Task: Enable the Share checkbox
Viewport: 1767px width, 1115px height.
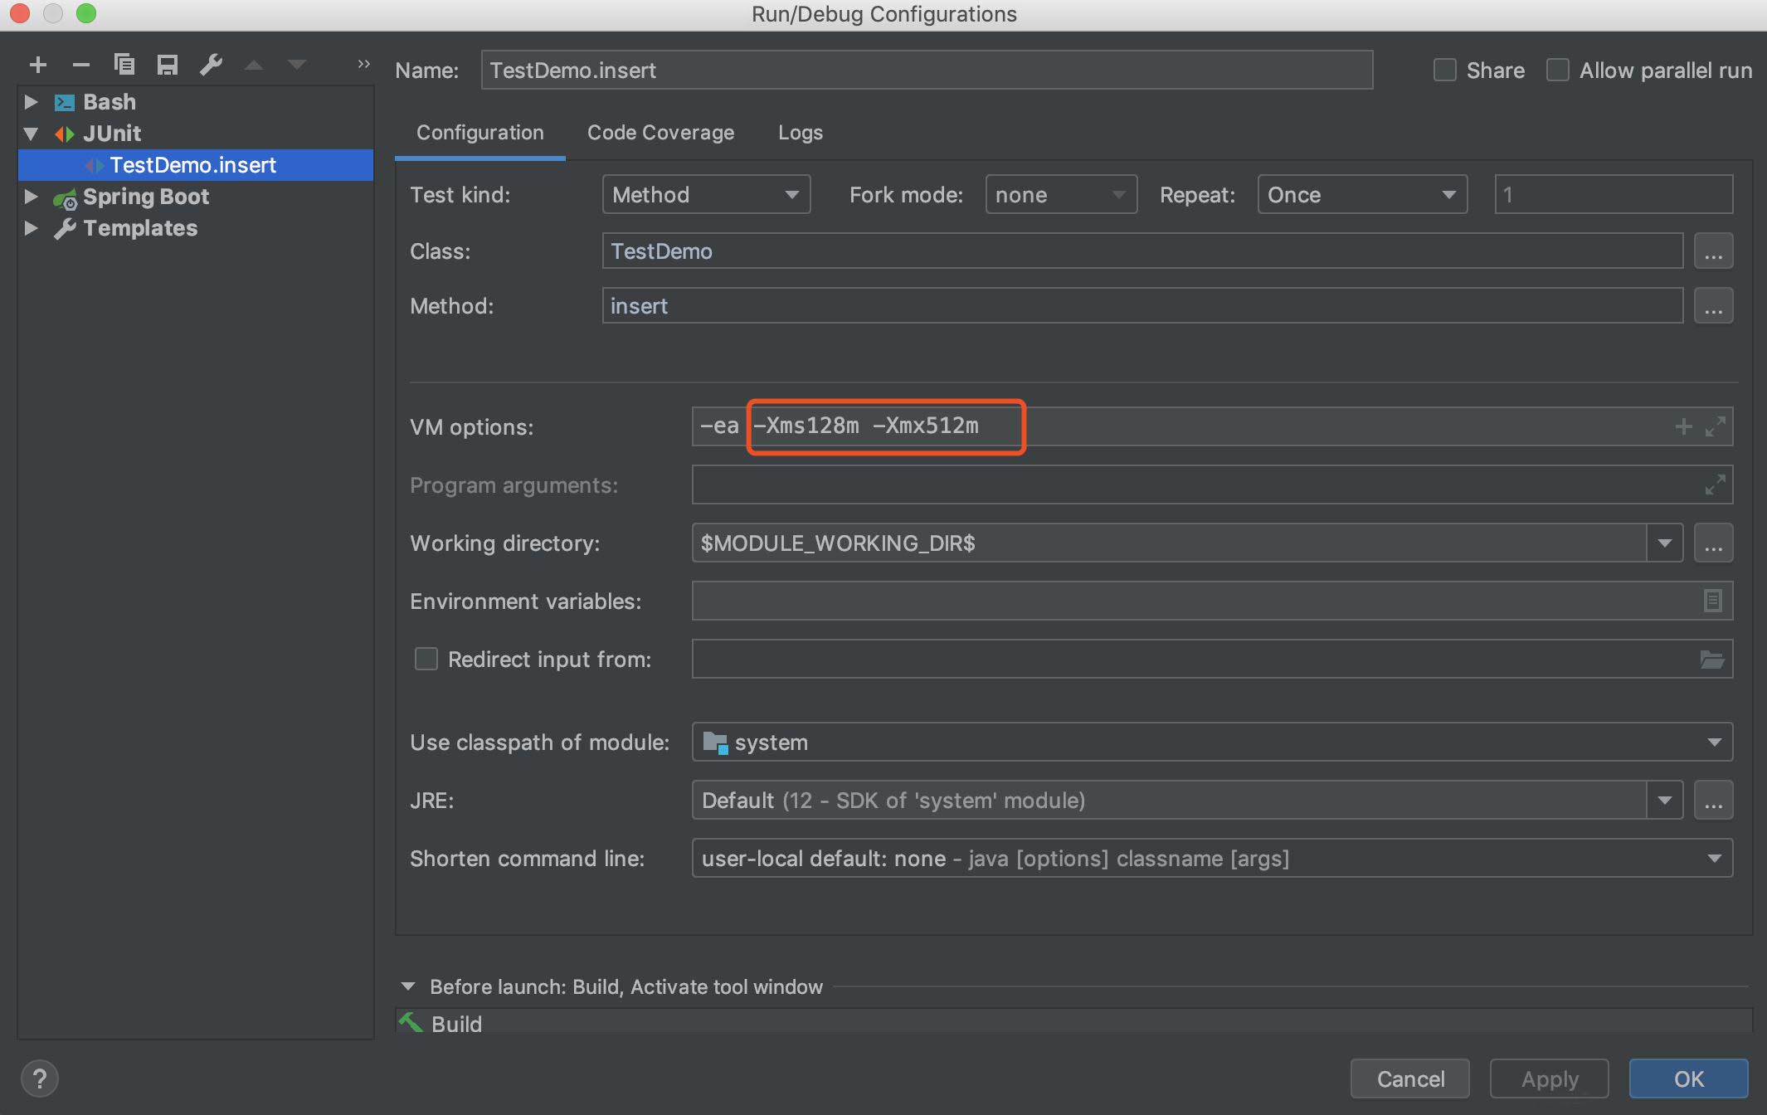Action: tap(1445, 71)
